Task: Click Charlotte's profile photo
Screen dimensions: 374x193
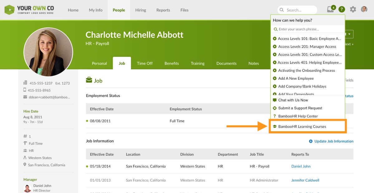Action: click(48, 52)
